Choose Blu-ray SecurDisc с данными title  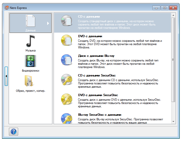click(100, 115)
